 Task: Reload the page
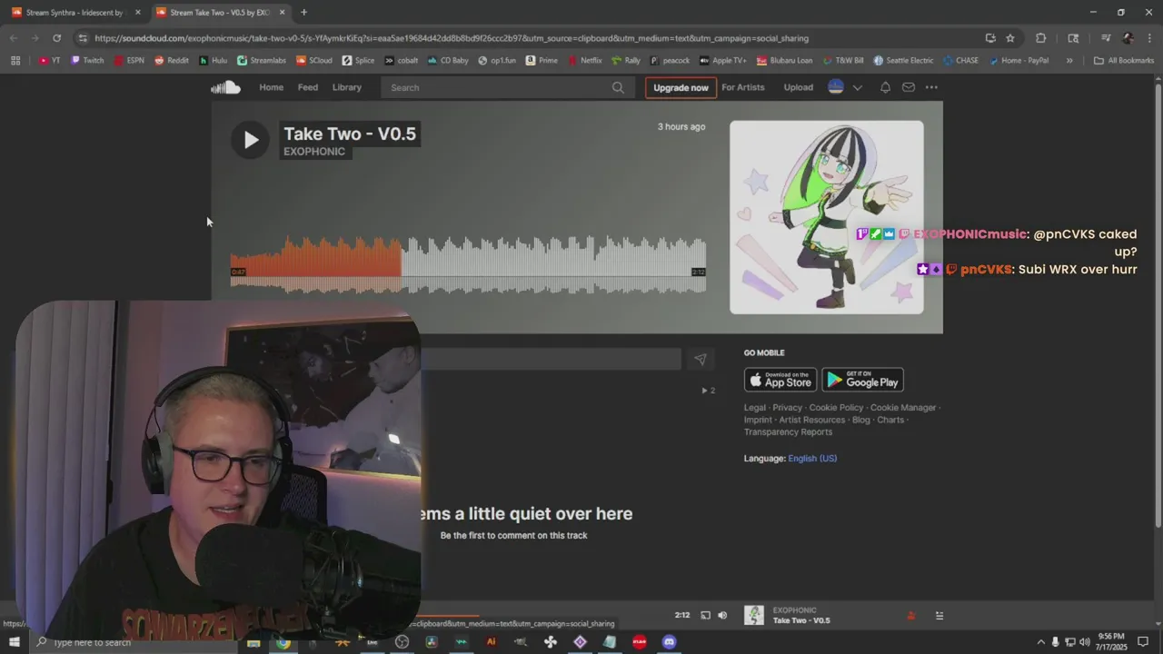(x=56, y=38)
